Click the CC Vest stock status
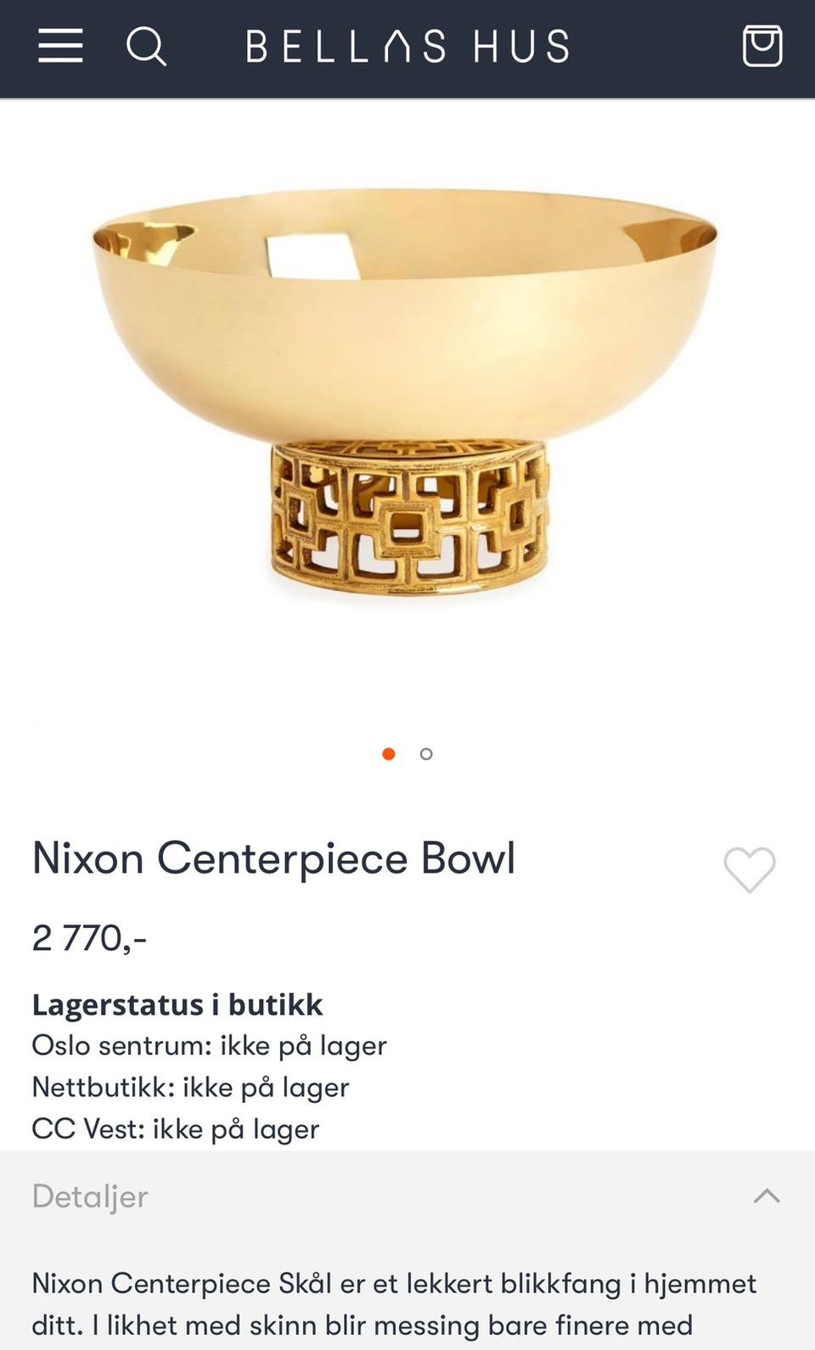The width and height of the screenshot is (815, 1350). pos(176,1128)
